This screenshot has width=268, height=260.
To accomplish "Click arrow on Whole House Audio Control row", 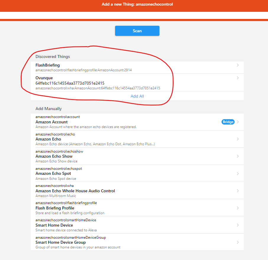I will click(238, 191).
